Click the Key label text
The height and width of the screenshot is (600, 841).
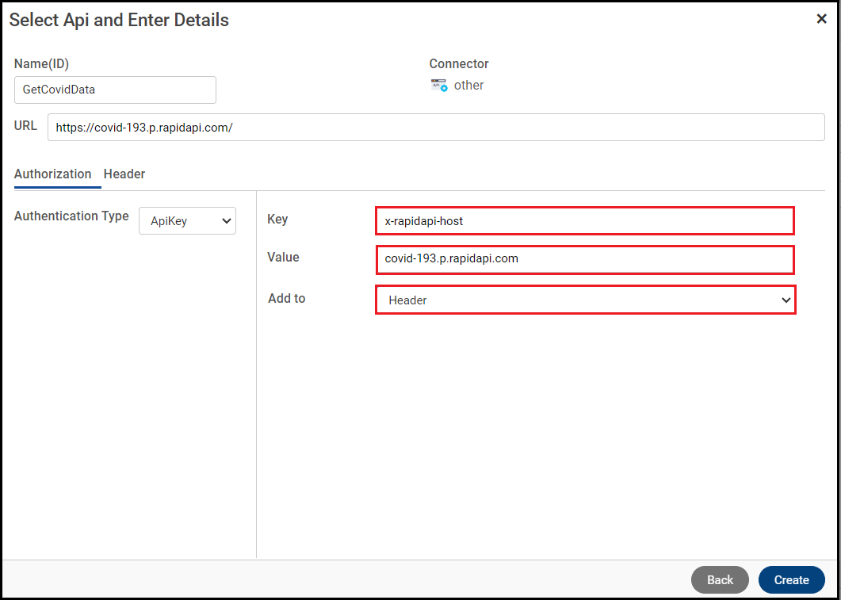tap(277, 219)
